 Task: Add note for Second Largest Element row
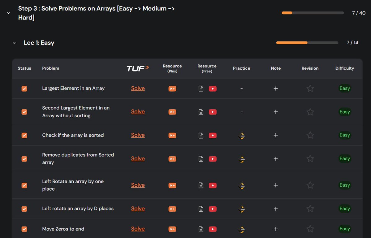[x=276, y=112]
